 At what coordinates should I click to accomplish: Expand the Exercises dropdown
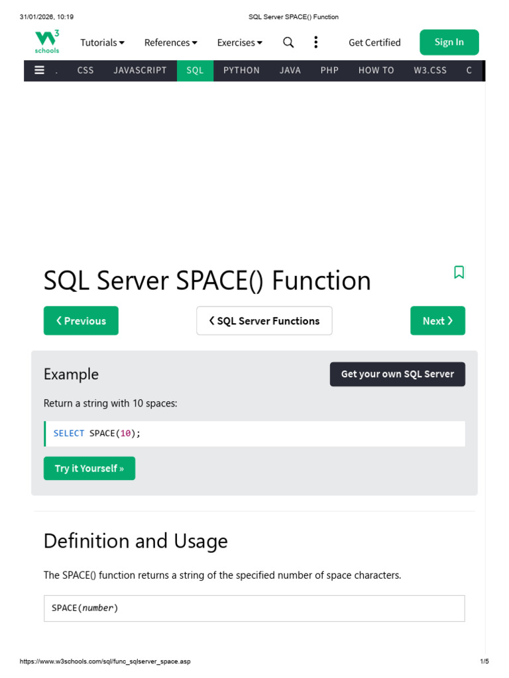[240, 42]
